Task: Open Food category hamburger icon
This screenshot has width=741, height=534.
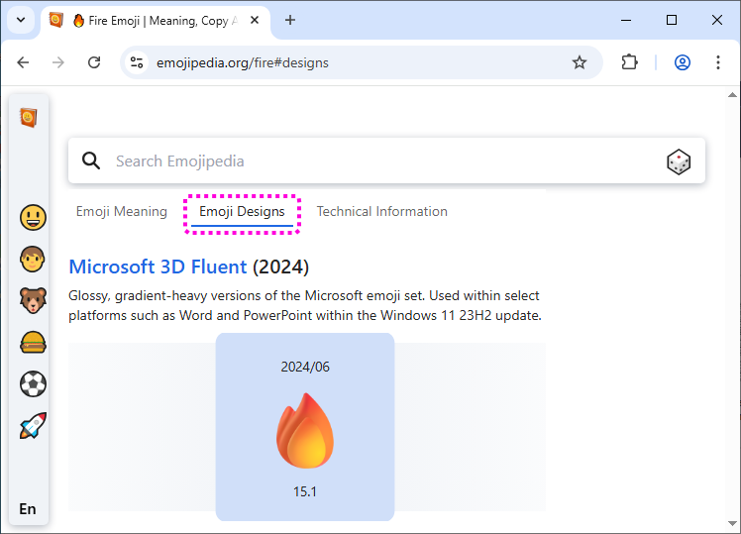Action: coord(33,342)
